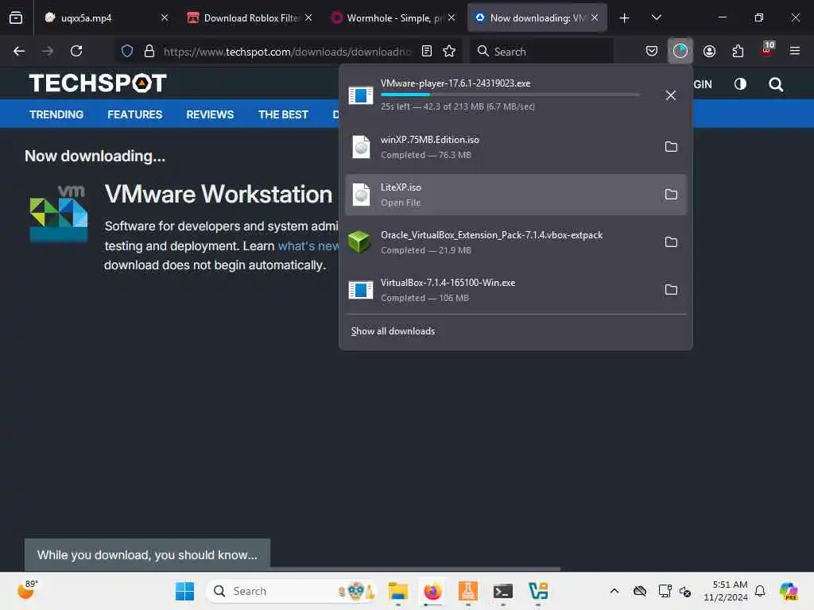
Task: Select the Now downloading tab
Action: [x=537, y=17]
